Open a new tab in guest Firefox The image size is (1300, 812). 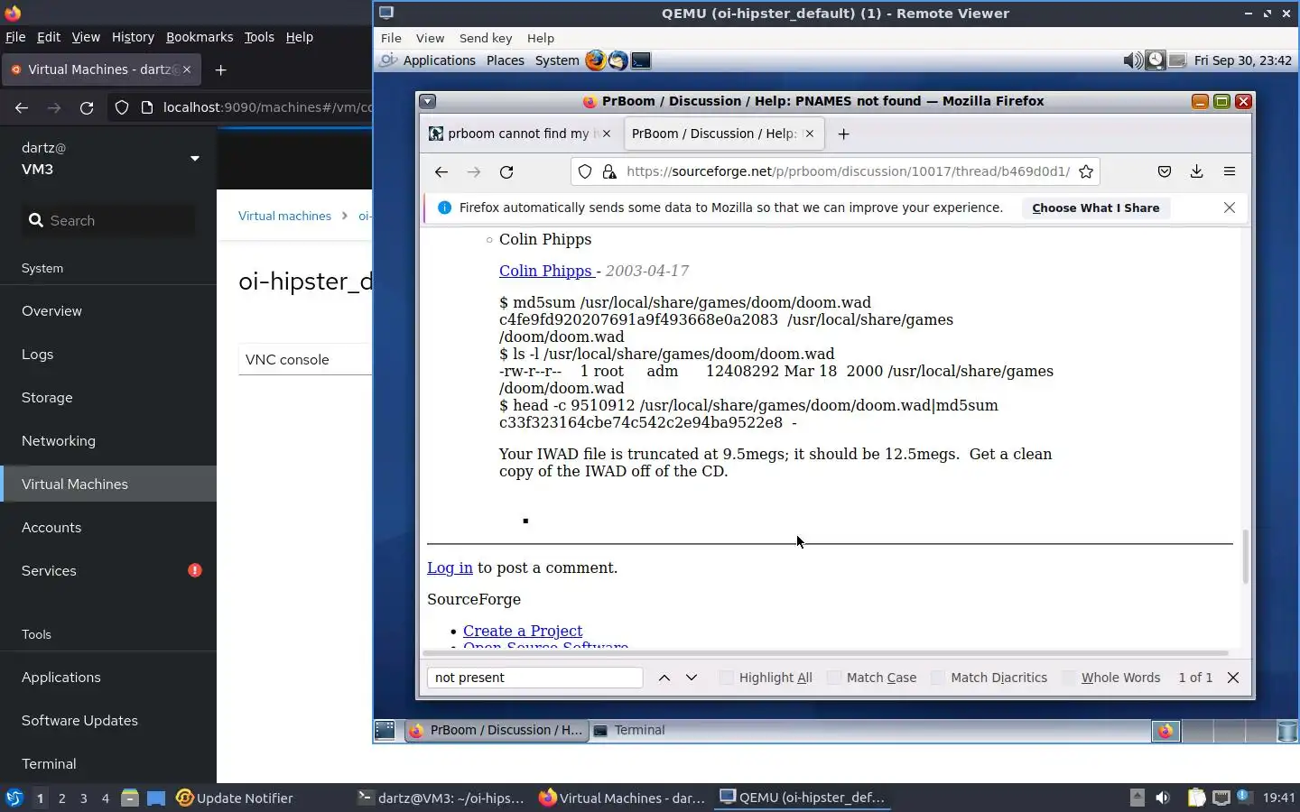click(x=843, y=134)
